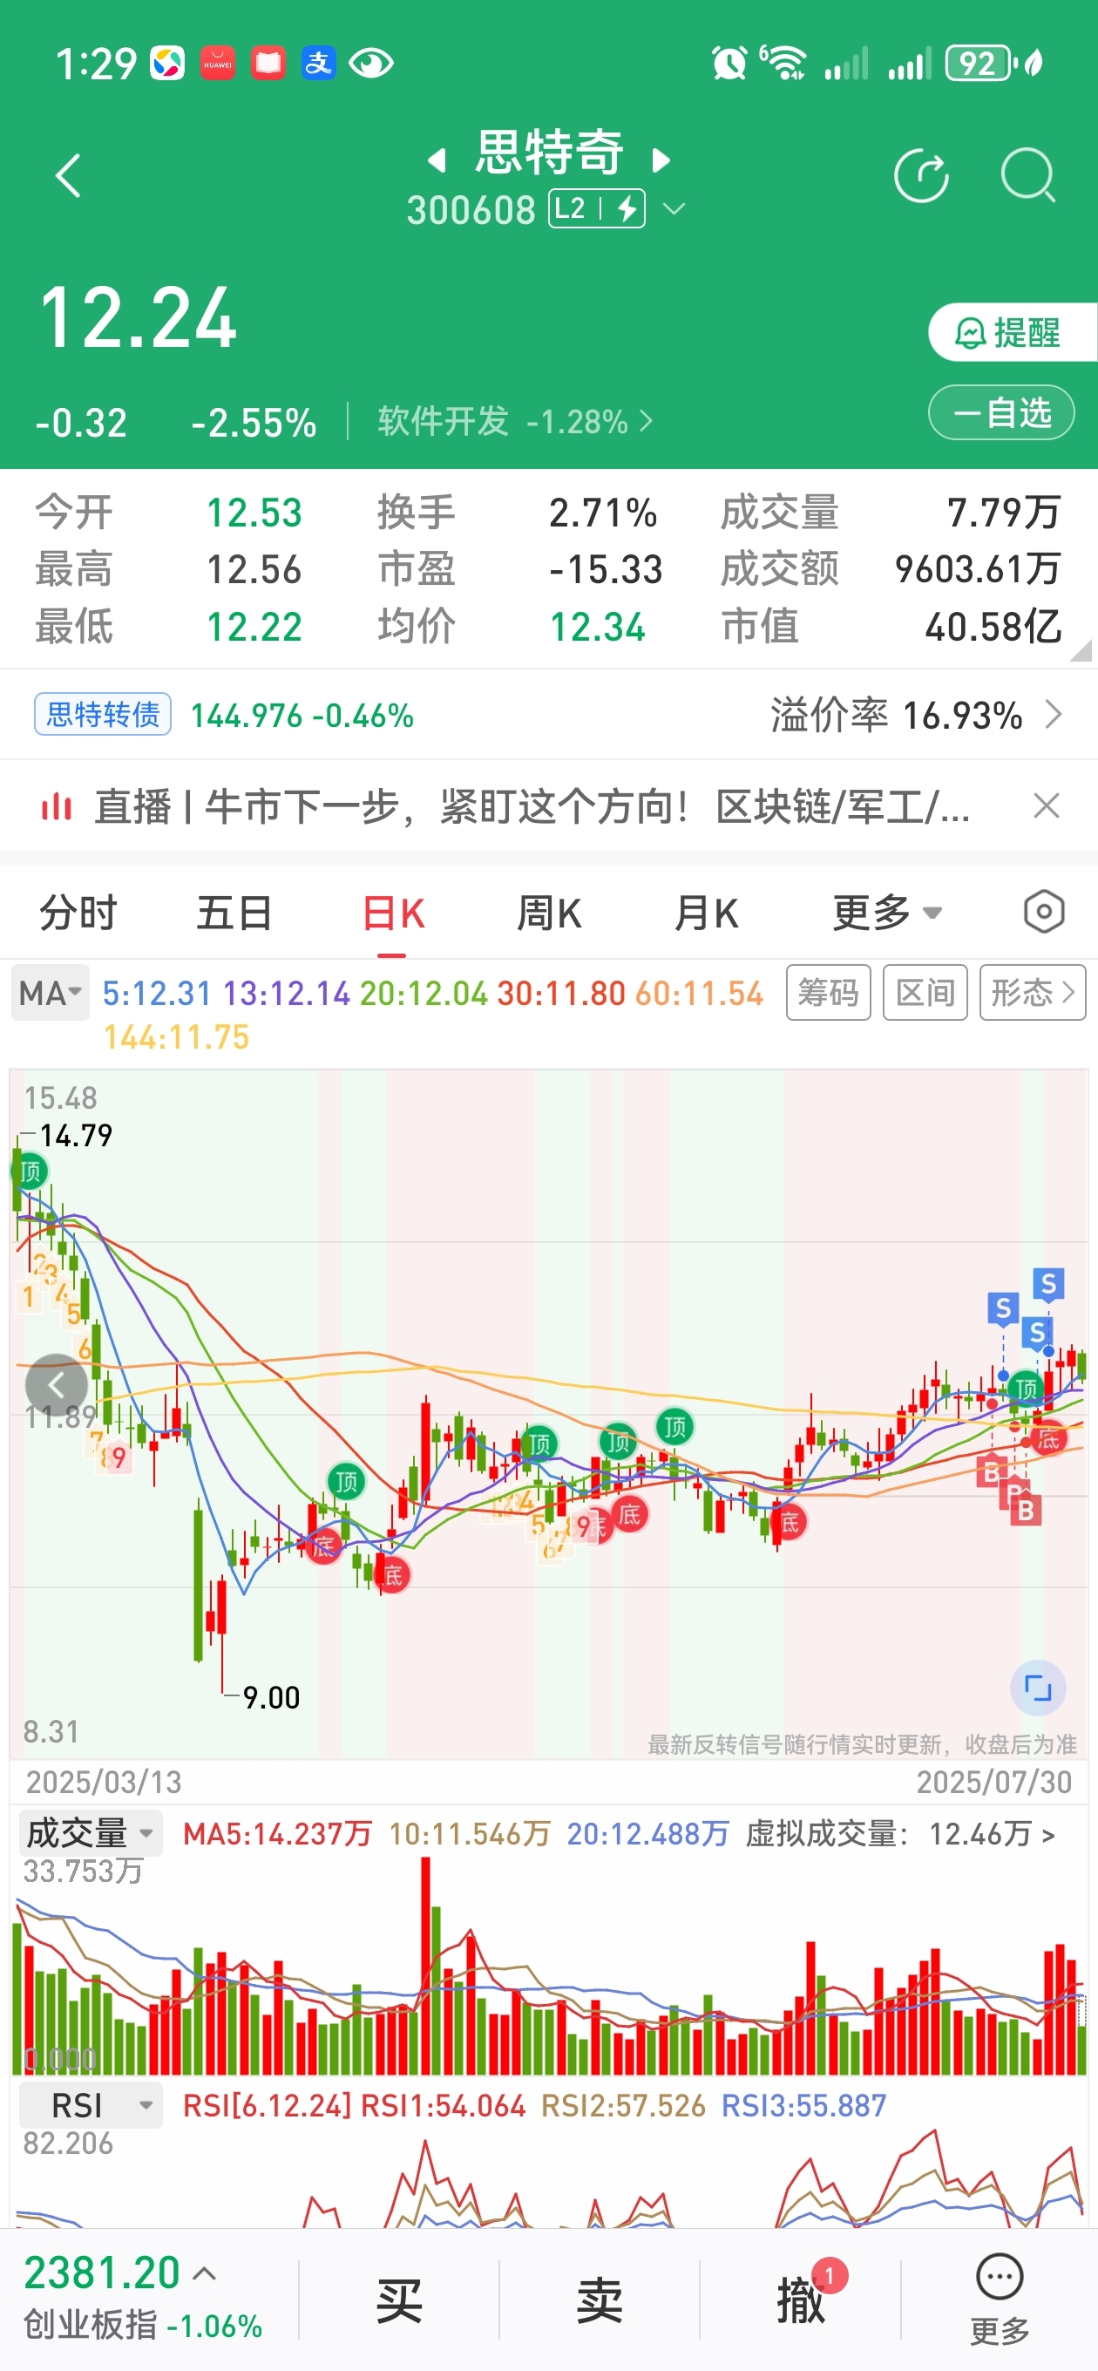1098x2371 pixels.
Task: Dismiss the live broadcast banner
Action: (x=1047, y=806)
